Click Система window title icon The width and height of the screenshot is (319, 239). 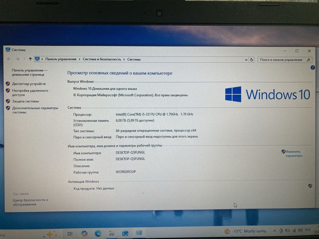(x=8, y=50)
